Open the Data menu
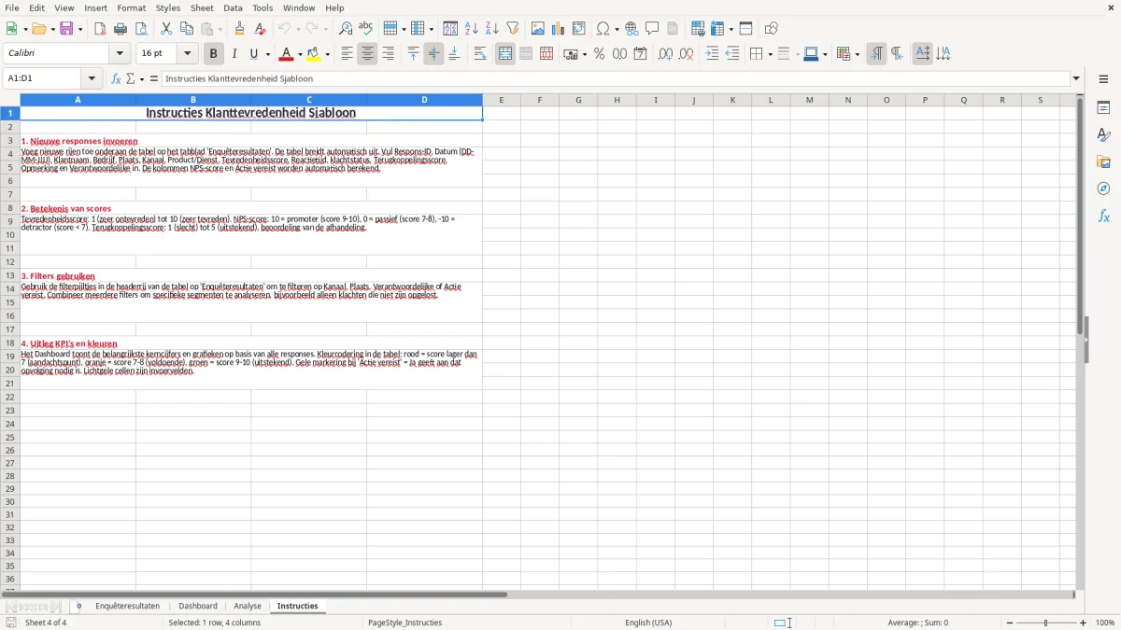1121x630 pixels. pos(233,7)
